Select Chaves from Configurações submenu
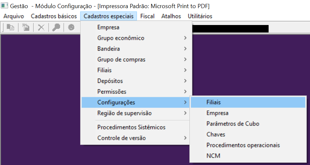The image size is (310, 165). [x=216, y=134]
